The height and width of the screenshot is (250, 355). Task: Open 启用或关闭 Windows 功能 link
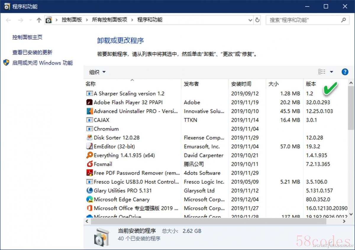pyautogui.click(x=42, y=63)
